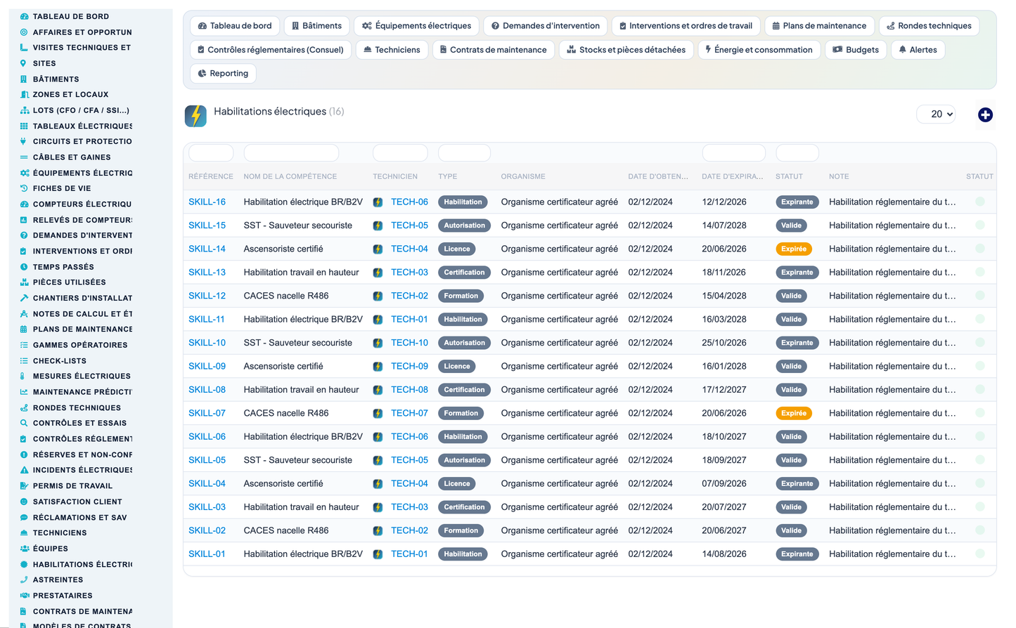Viewport: 1016px width, 628px height.
Task: Open the Tableau de bord tab
Action: click(235, 26)
